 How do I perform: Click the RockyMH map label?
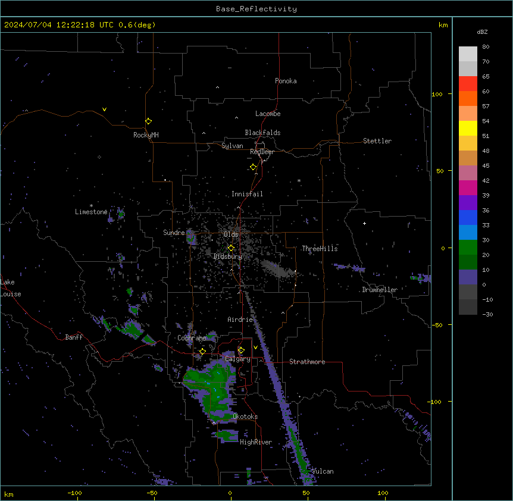coord(146,135)
